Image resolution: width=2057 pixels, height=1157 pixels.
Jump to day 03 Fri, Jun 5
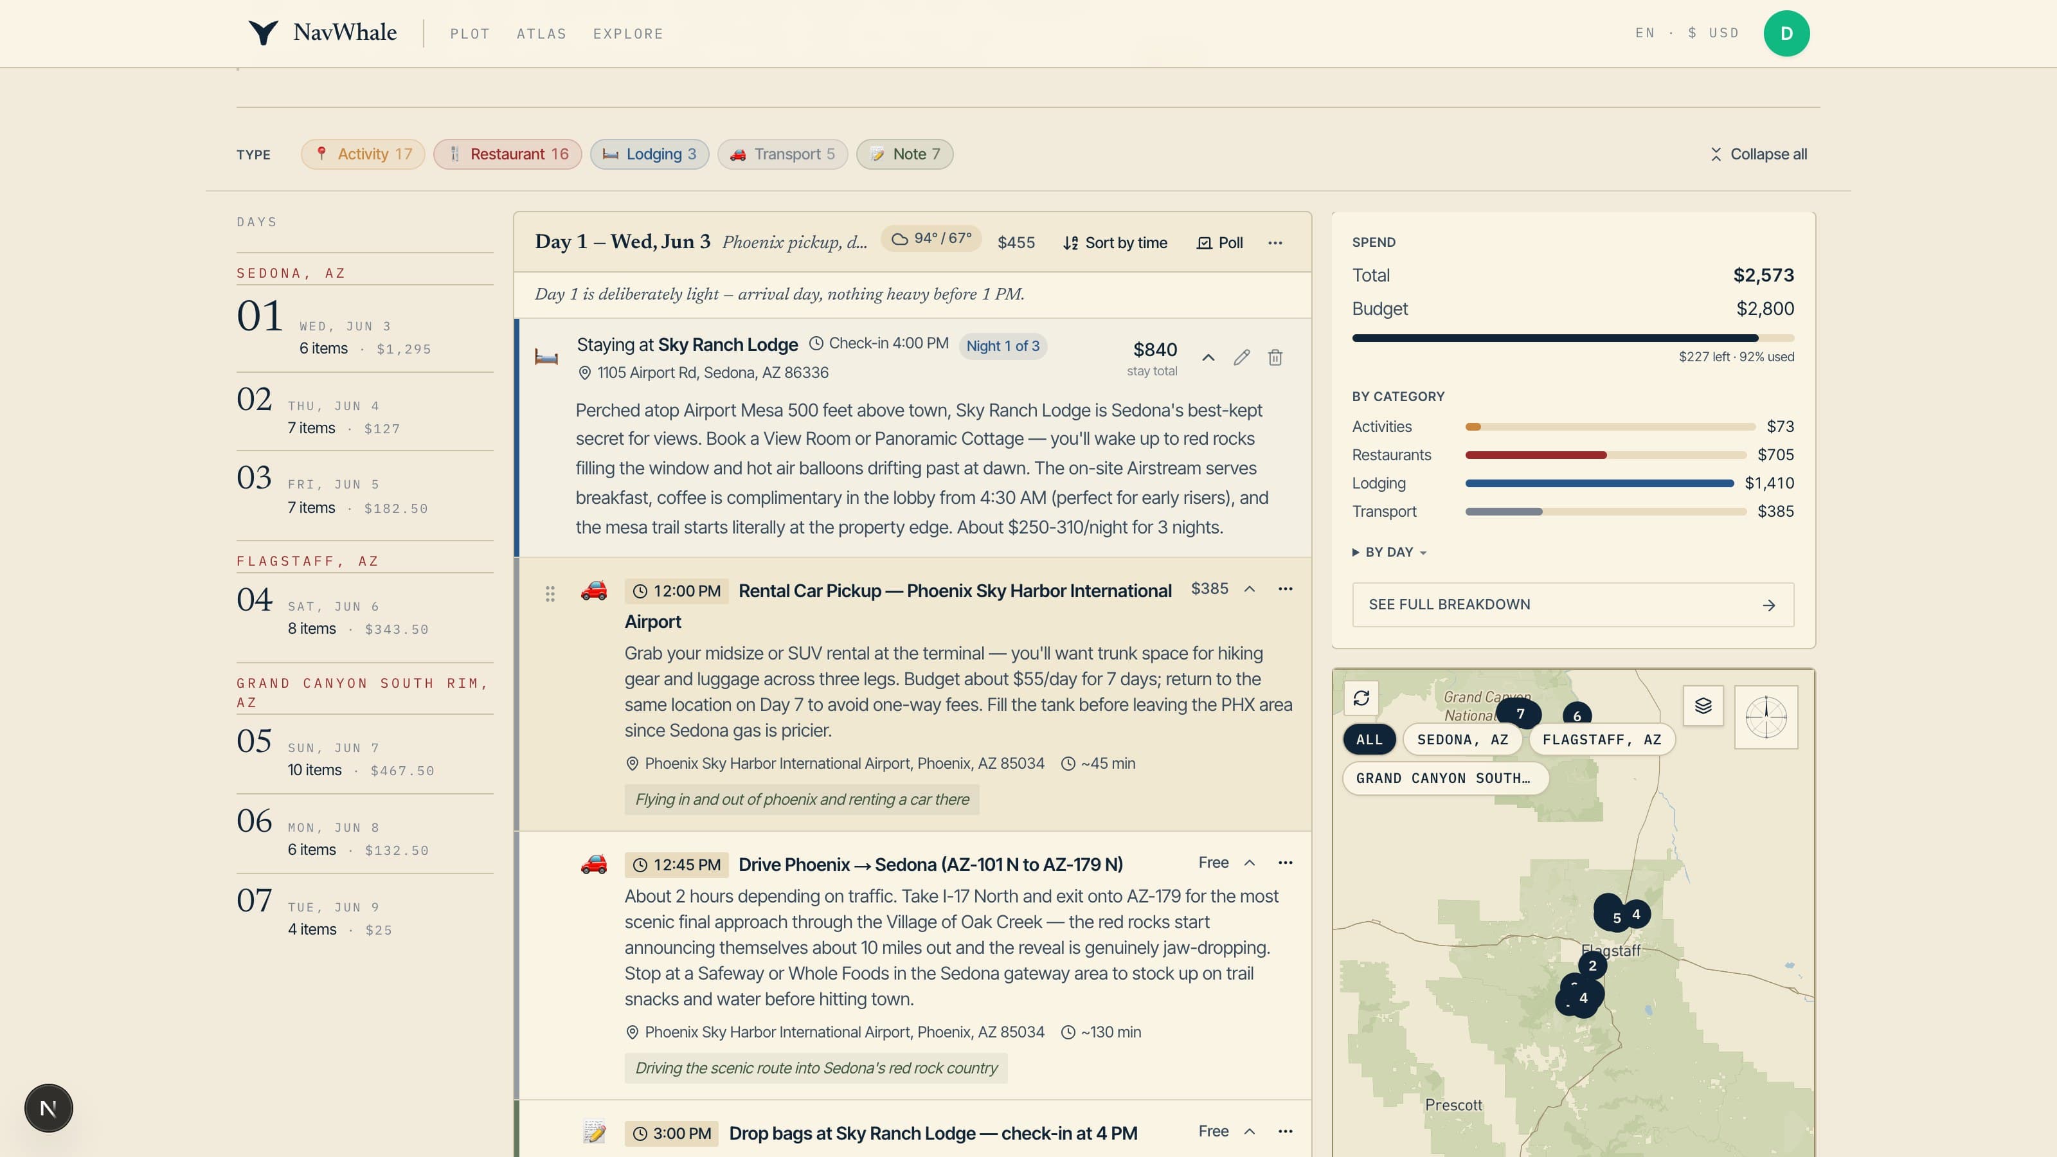(x=365, y=491)
